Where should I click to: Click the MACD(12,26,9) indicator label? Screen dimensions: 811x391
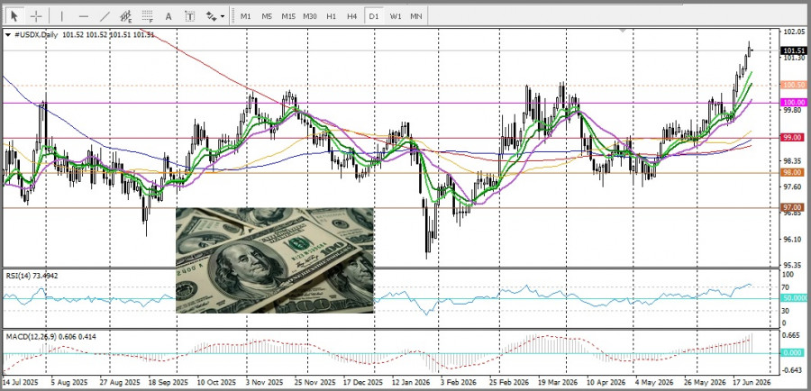click(x=50, y=336)
